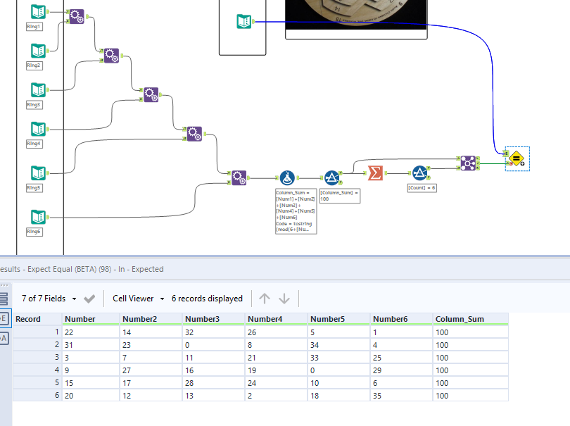570x426 pixels.
Task: Click the green output anchor of Ring3
Action: pyautogui.click(x=46, y=90)
